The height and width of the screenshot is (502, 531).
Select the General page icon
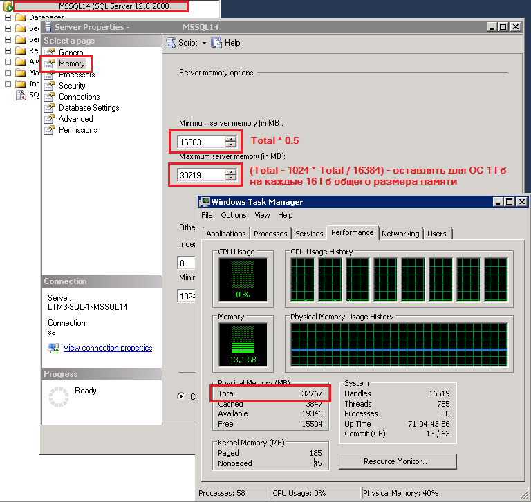click(50, 52)
